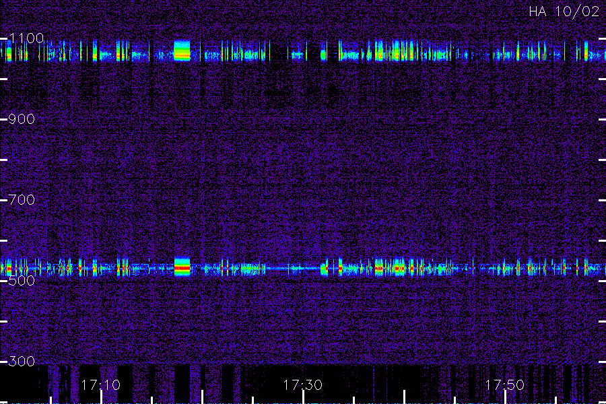Click the 17:30 time axis label
This screenshot has height=404, width=606.
[302, 385]
